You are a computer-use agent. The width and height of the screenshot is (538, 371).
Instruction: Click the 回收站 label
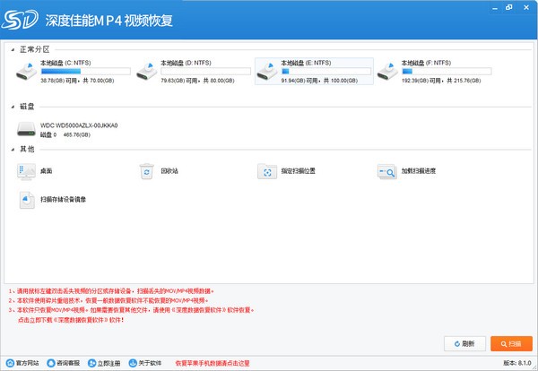pos(169,171)
